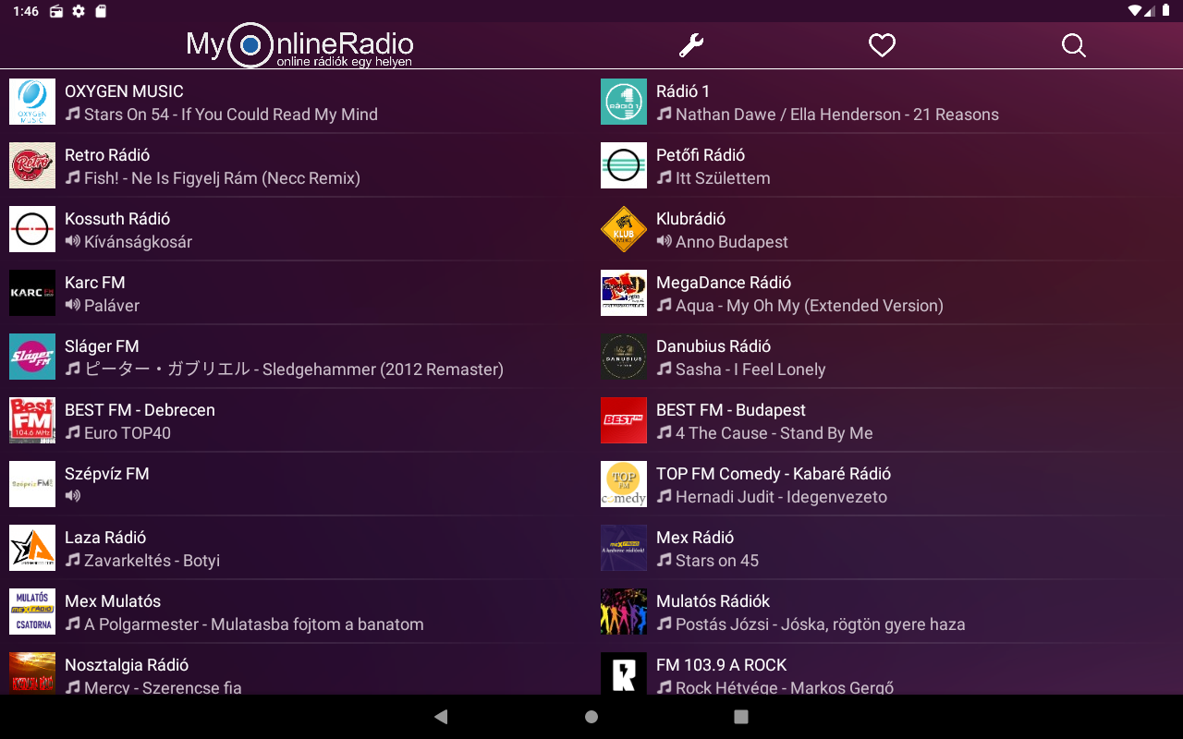Select BEST FM - Budapest title
Viewport: 1183px width, 739px height.
731,410
